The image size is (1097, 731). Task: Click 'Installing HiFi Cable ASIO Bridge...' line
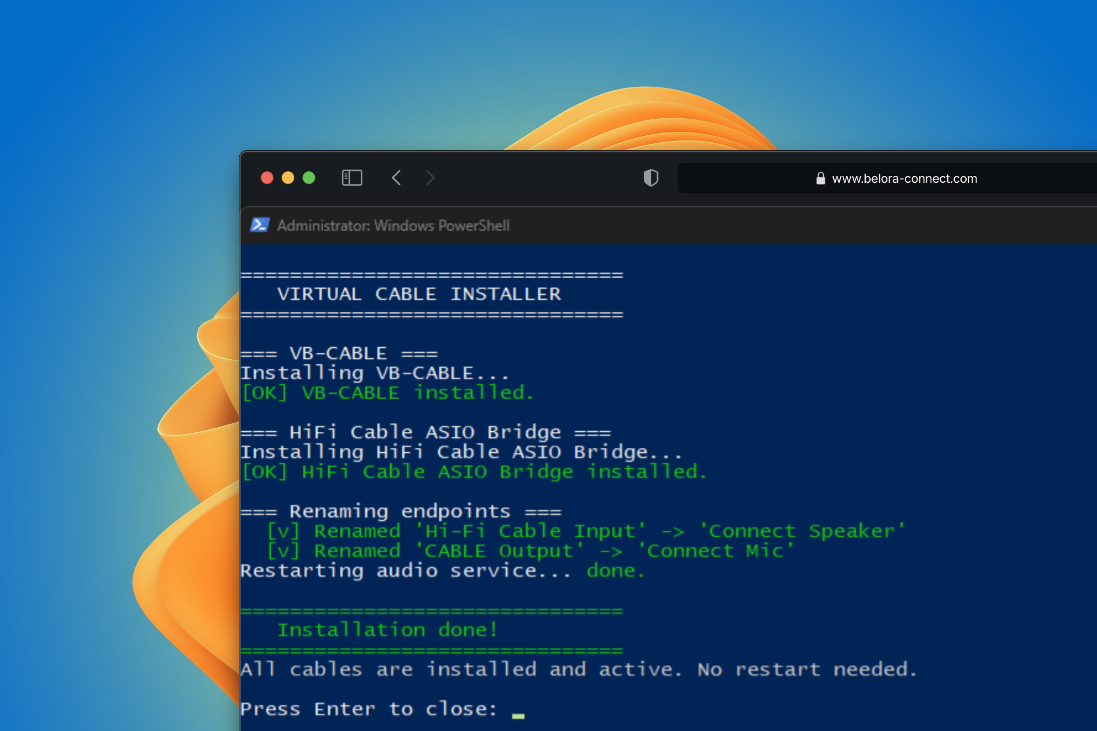pos(462,452)
